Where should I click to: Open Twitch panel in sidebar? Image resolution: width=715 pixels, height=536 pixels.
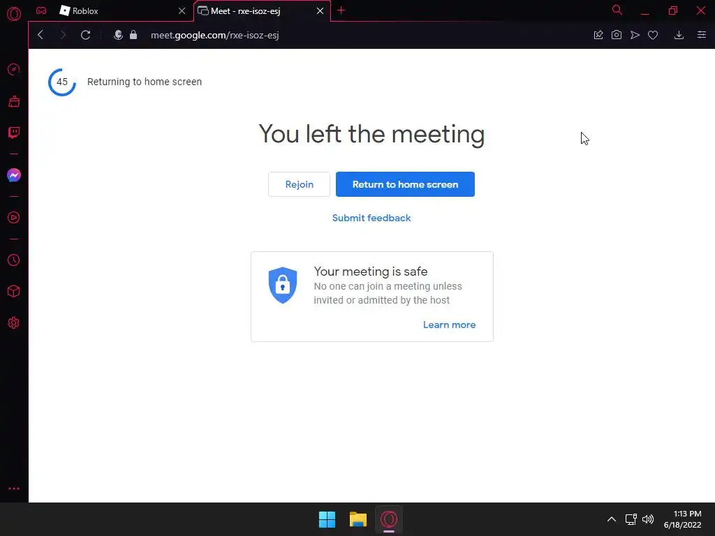click(14, 133)
